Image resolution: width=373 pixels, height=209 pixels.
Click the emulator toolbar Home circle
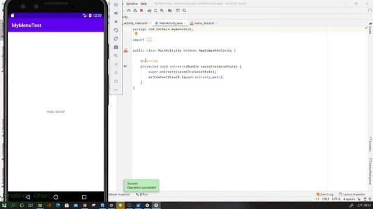pos(116,73)
